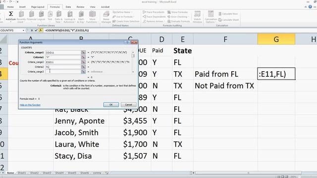The height and width of the screenshot is (178, 317).
Task: Open the Name Manager
Action: pyautogui.click(x=106, y=17)
